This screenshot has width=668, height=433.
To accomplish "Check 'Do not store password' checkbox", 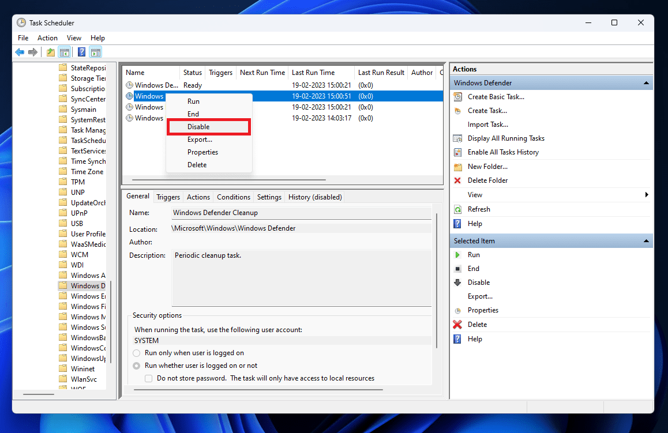I will 149,378.
